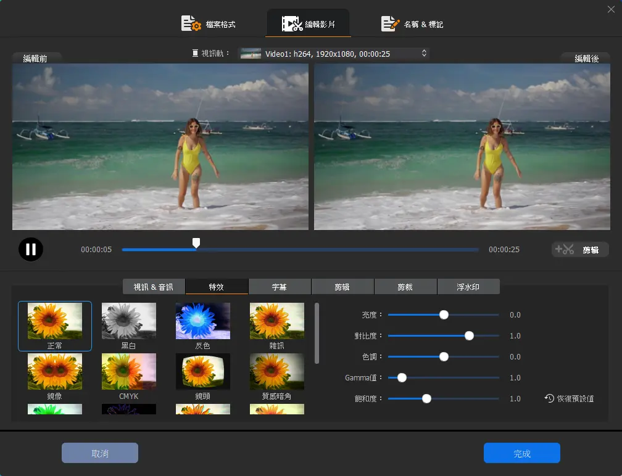Screen dimensions: 622x476
Task: Click the 完成 done button
Action: pyautogui.click(x=521, y=453)
